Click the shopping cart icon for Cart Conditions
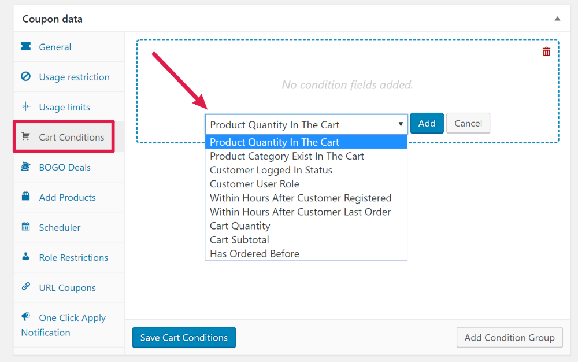 (x=26, y=136)
